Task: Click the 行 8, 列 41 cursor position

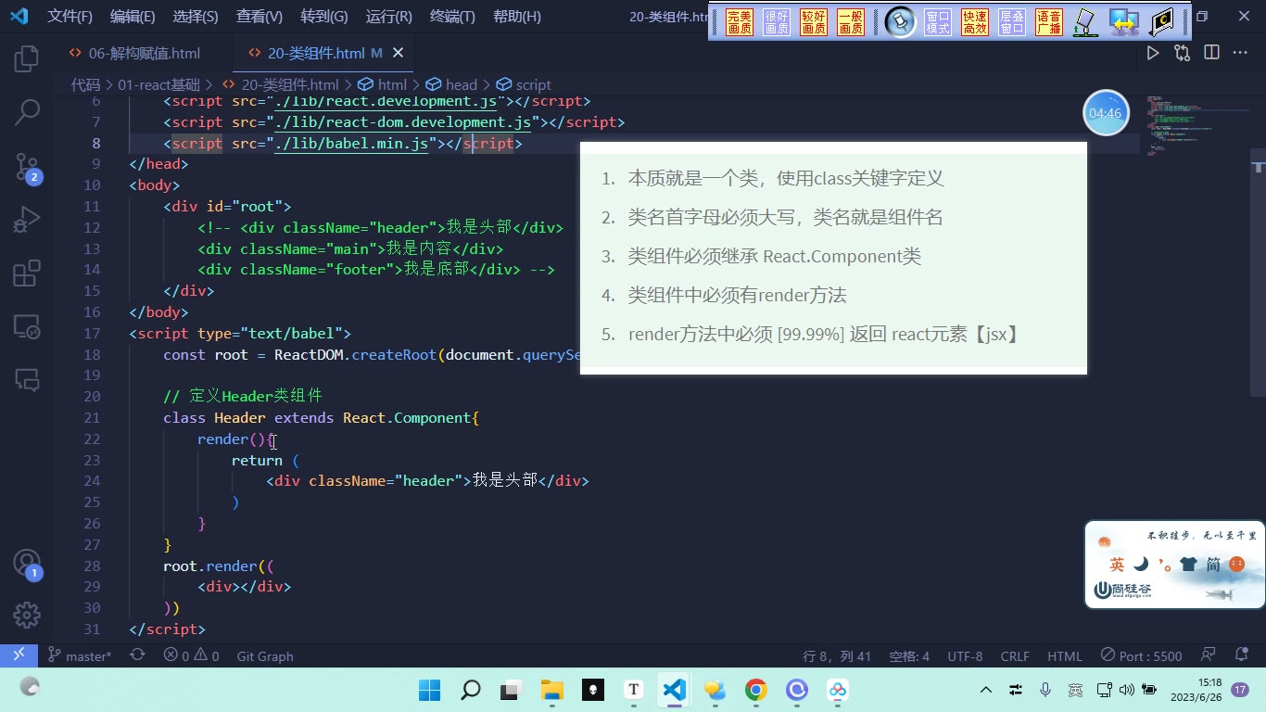Action: point(837,656)
